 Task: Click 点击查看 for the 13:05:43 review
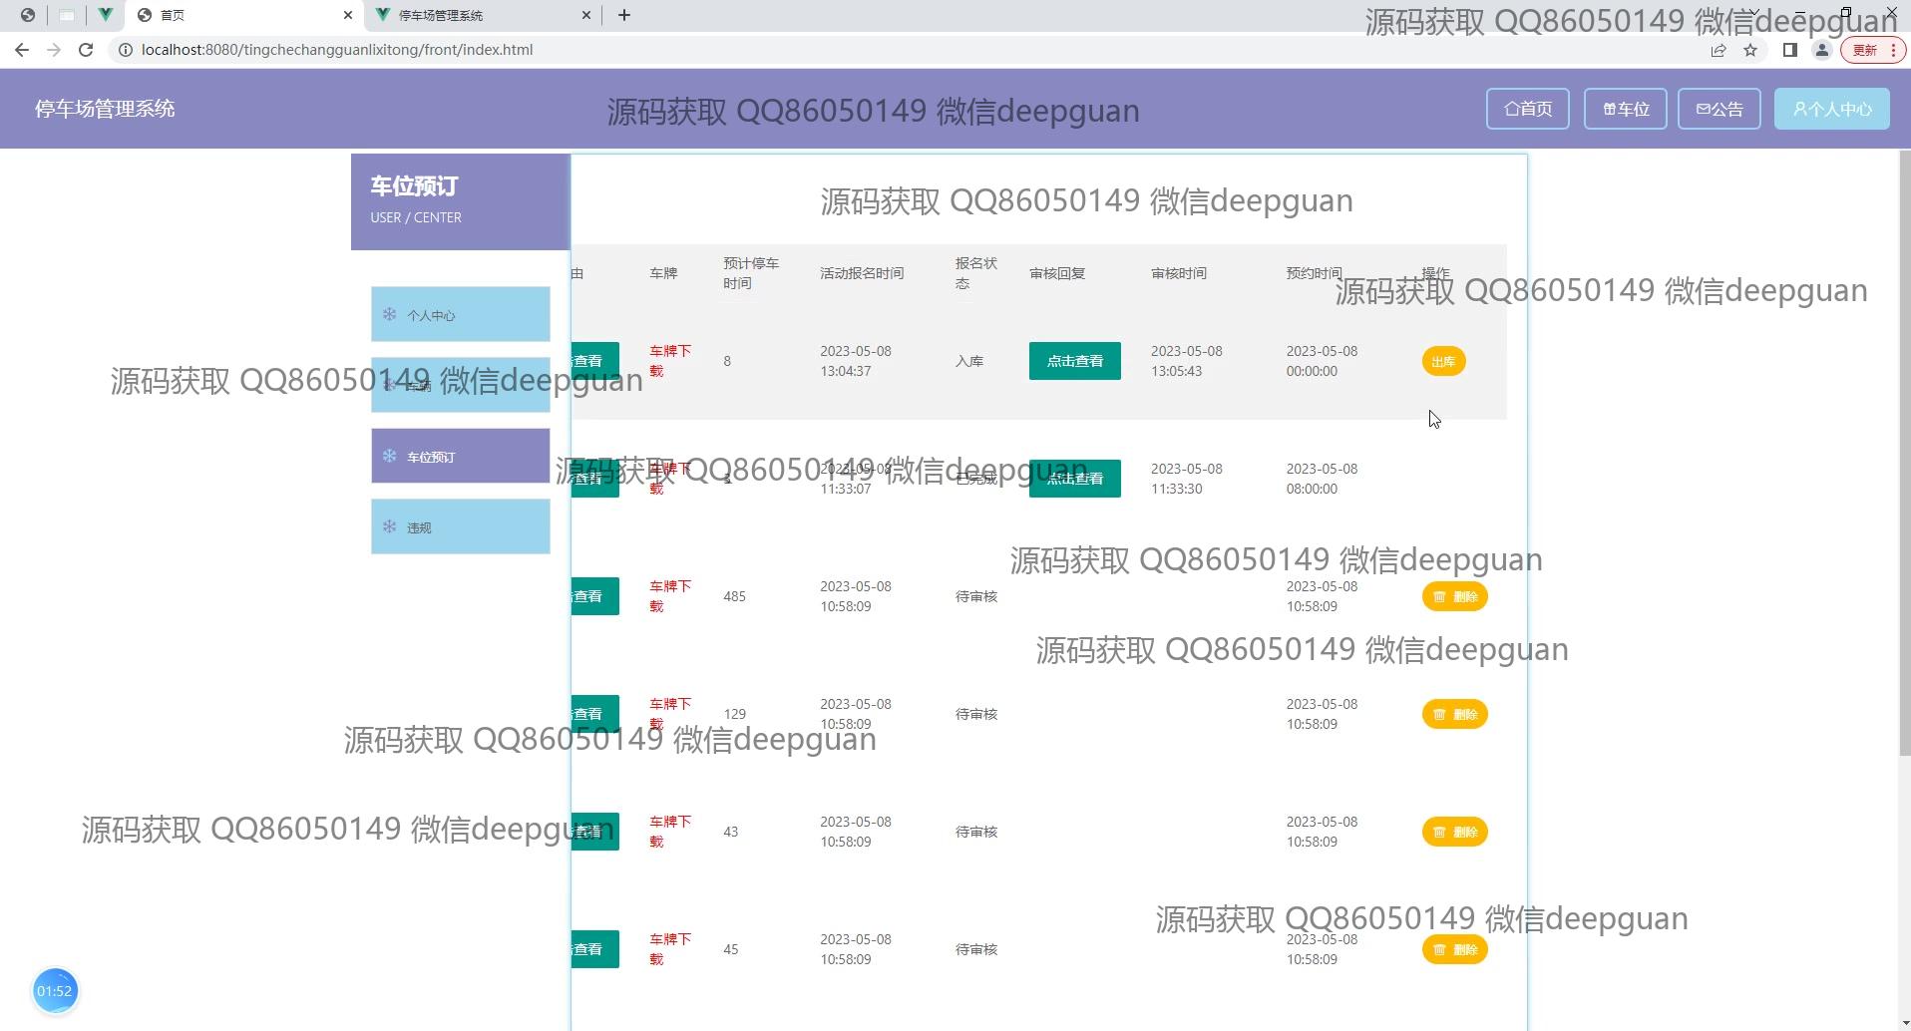click(1074, 361)
